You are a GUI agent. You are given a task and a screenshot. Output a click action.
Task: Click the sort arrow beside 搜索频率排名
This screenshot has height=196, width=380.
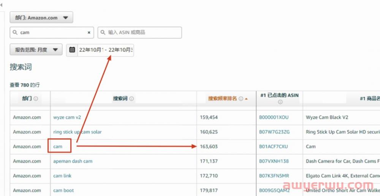(246, 99)
